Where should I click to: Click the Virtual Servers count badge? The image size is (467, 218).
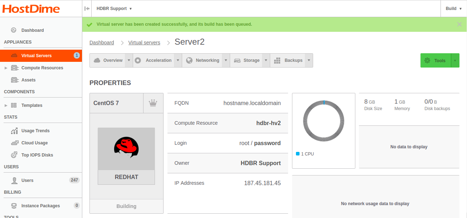pos(77,55)
